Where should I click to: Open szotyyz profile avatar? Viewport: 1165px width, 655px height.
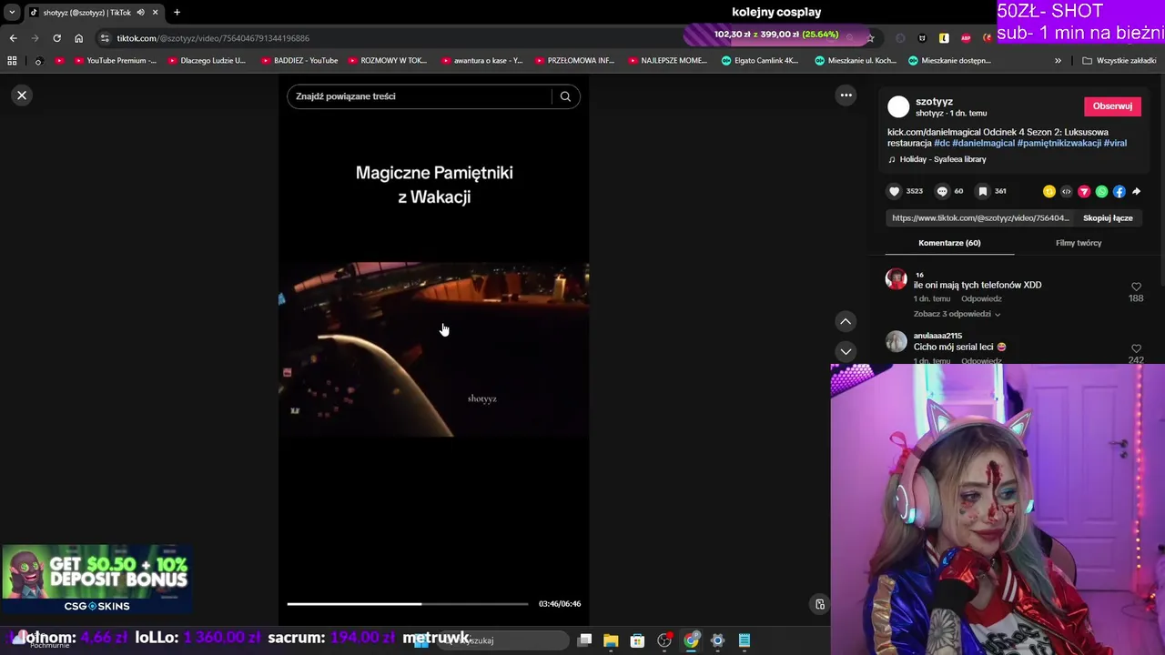point(898,106)
